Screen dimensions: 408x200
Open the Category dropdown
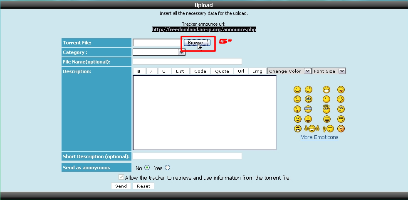[159, 52]
